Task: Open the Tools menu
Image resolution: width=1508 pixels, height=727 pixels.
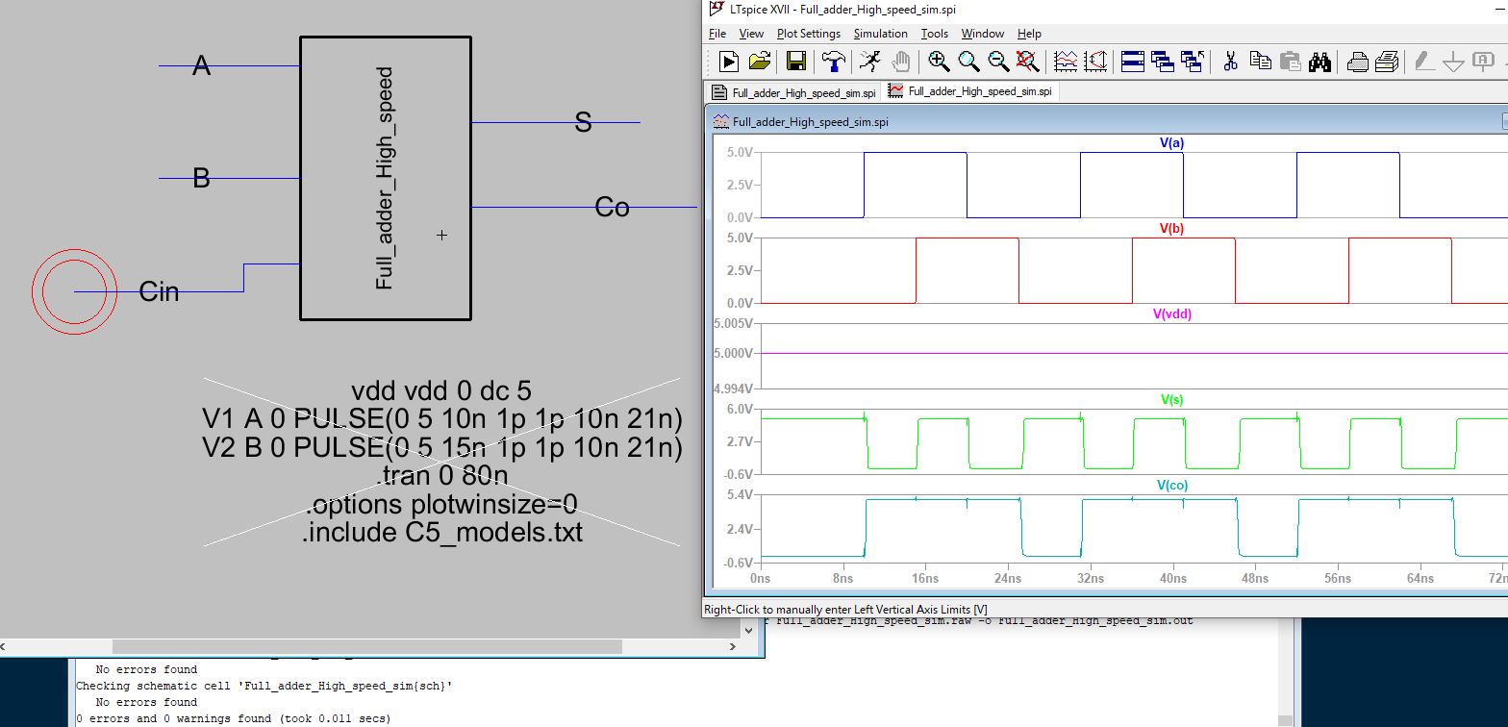Action: point(934,34)
